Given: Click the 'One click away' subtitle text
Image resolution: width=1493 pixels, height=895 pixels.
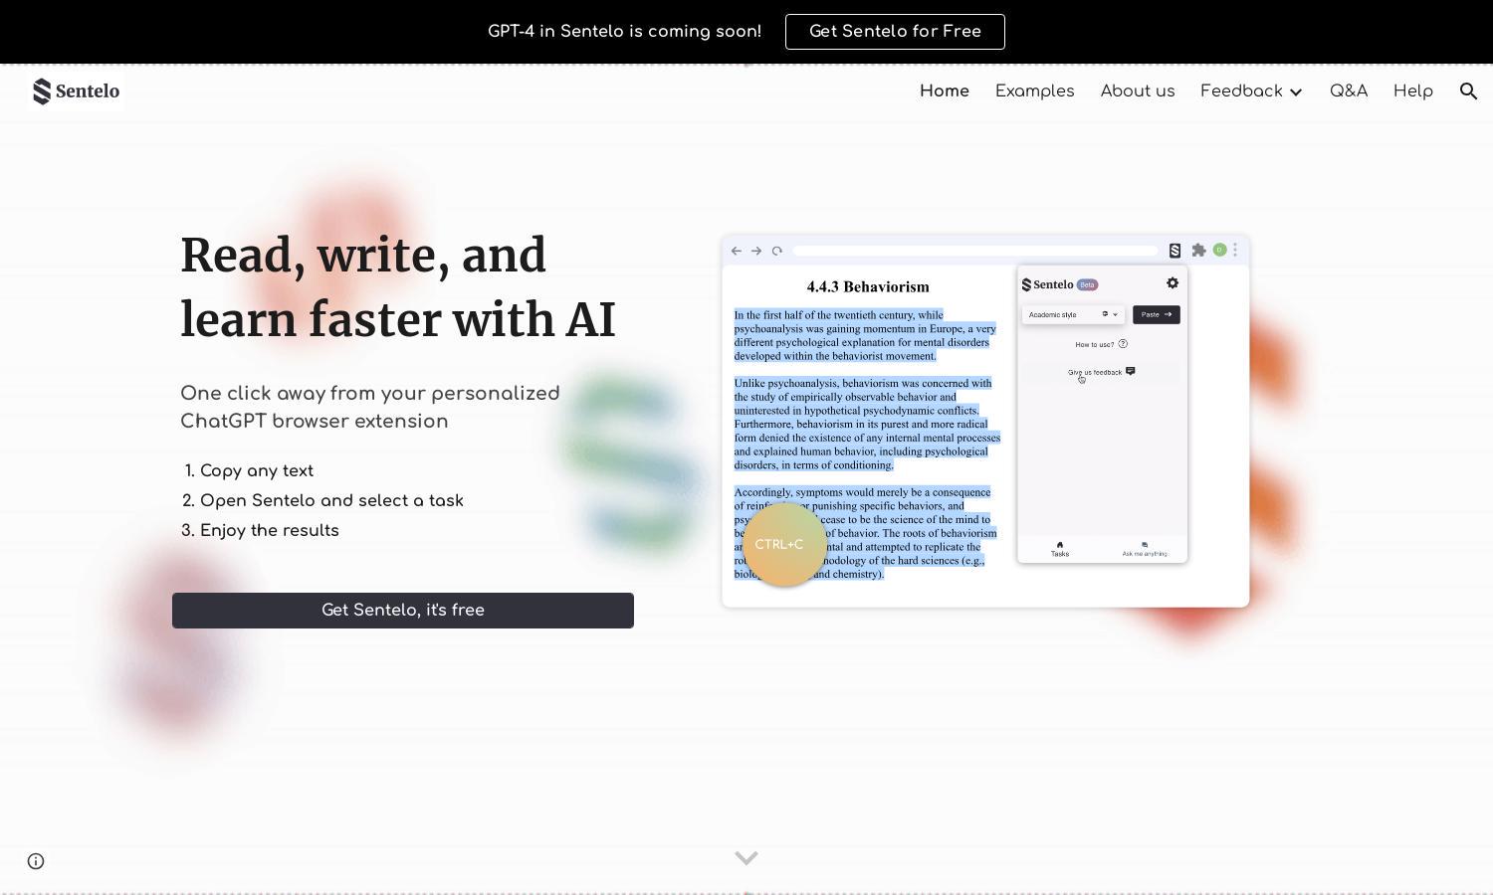Looking at the screenshot, I should (370, 408).
